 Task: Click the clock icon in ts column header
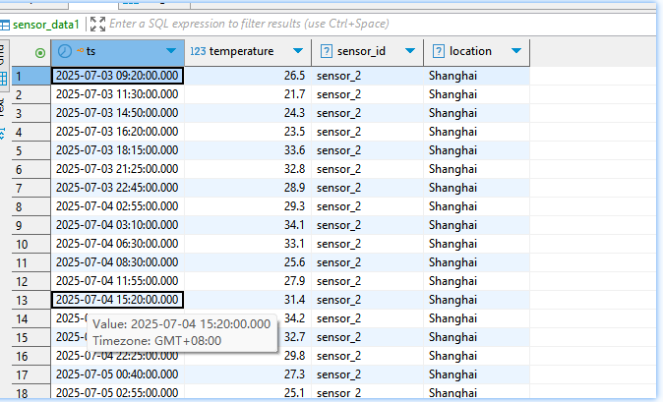(x=65, y=51)
